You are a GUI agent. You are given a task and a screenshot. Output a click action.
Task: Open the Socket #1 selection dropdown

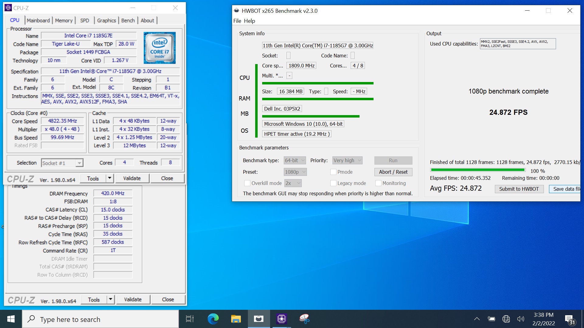pos(62,163)
